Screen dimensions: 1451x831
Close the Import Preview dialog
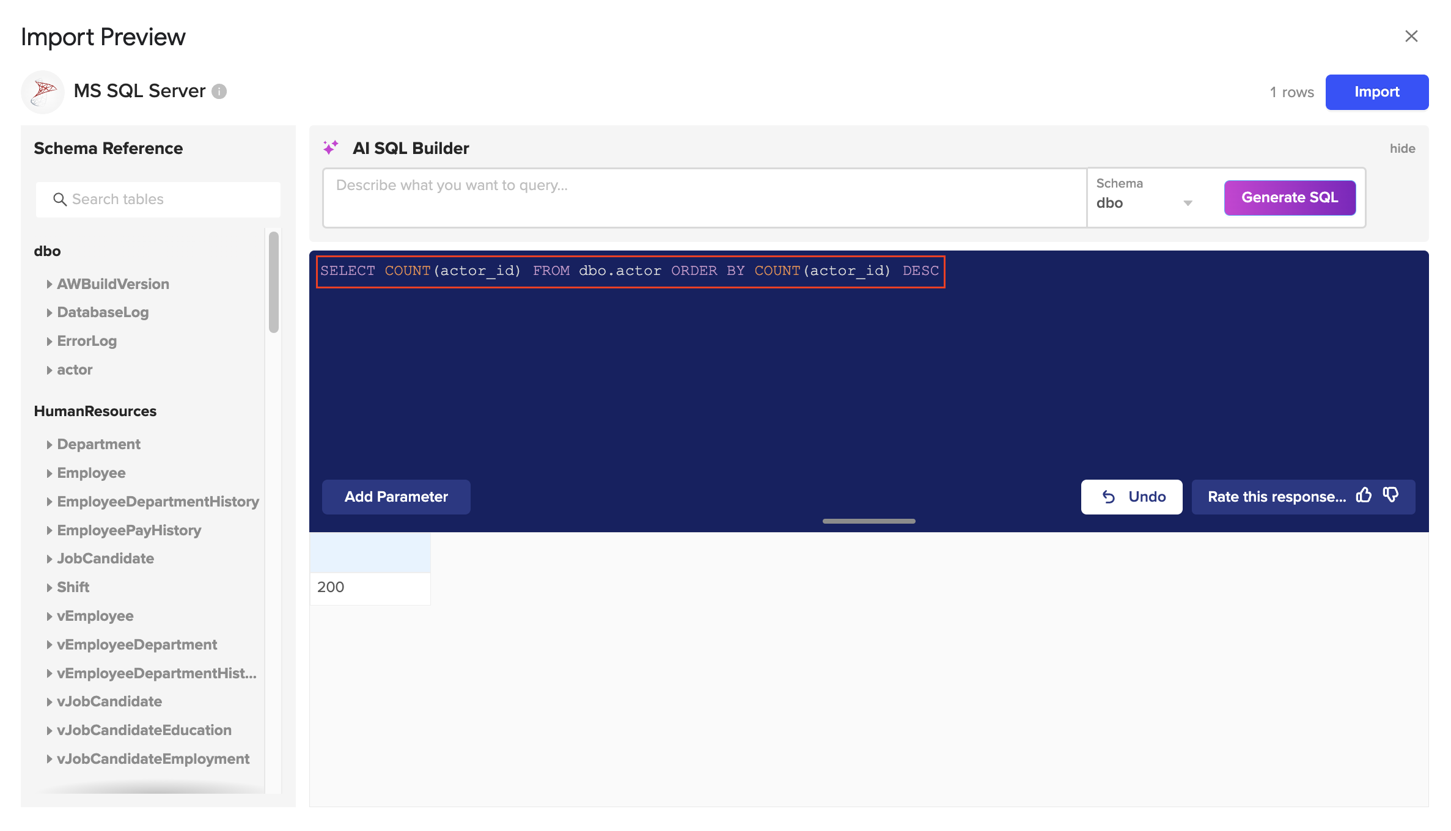[x=1411, y=36]
